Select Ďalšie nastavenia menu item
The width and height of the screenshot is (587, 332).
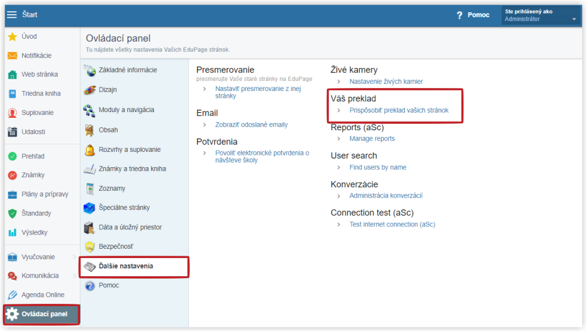coord(134,266)
